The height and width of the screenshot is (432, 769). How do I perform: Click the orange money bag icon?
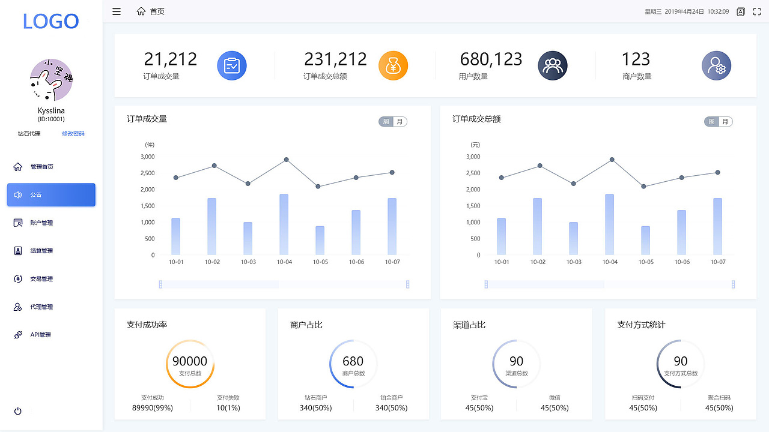click(x=393, y=65)
